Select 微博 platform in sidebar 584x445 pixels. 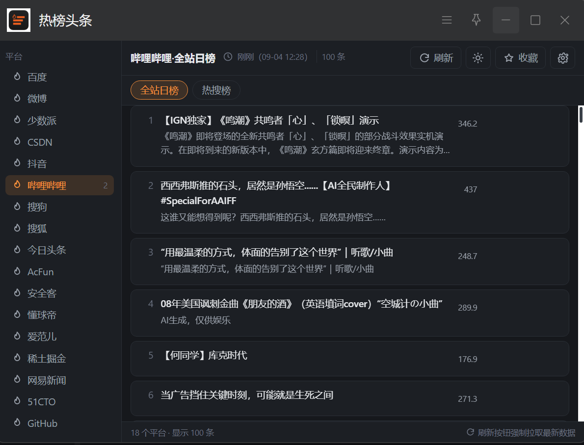click(59, 99)
